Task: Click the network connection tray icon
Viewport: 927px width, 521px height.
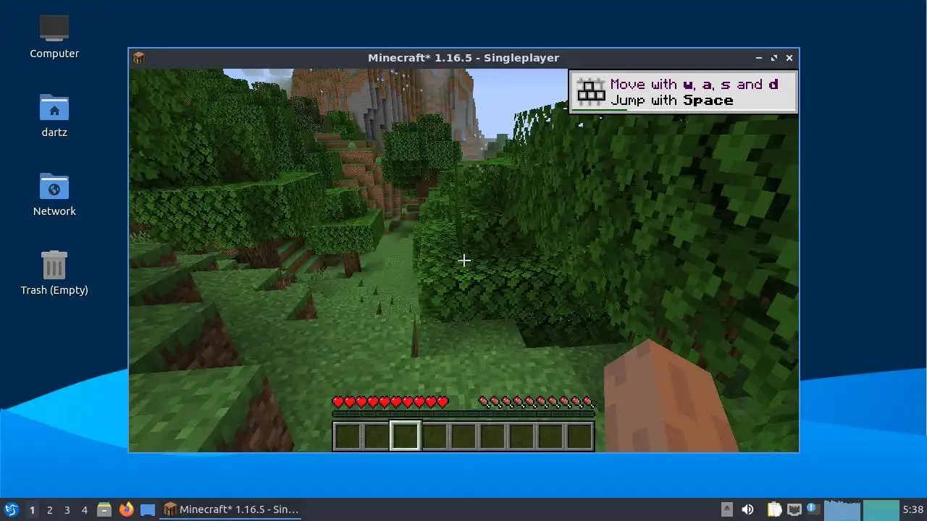Action: click(x=794, y=509)
